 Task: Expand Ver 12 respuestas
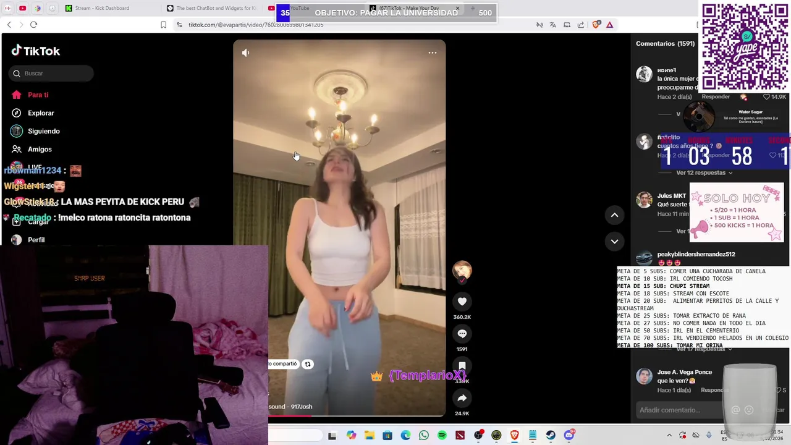click(x=704, y=172)
